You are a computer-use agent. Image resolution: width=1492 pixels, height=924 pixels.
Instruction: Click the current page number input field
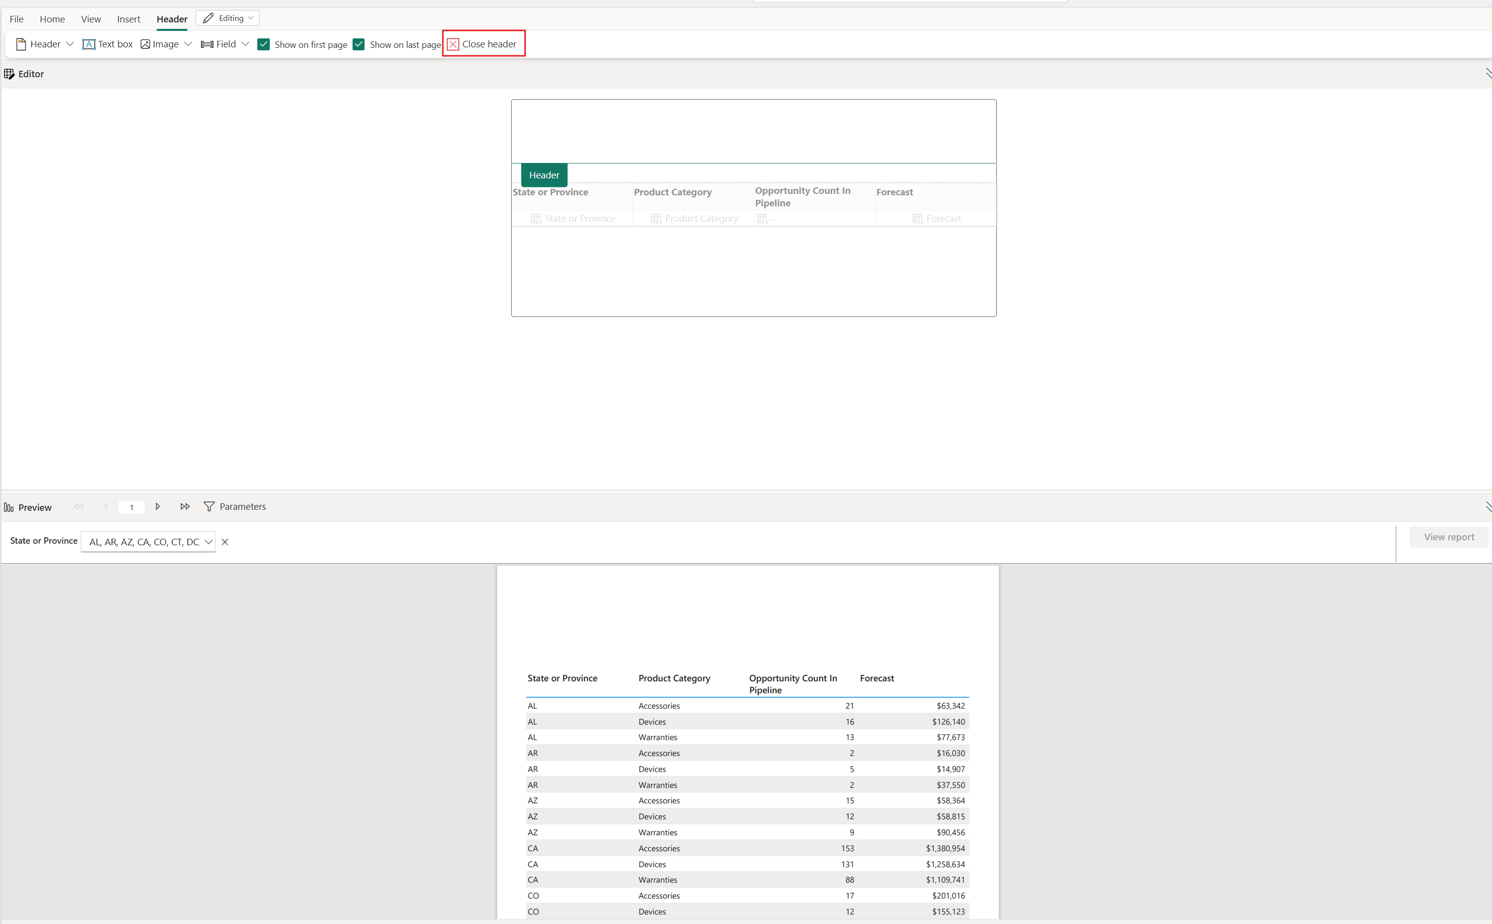pos(131,507)
